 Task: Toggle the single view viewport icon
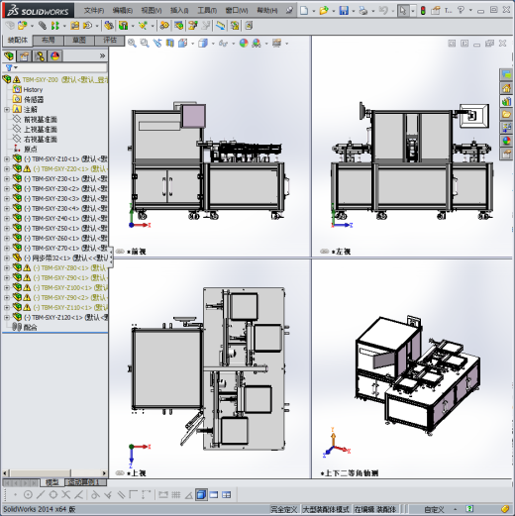click(201, 494)
